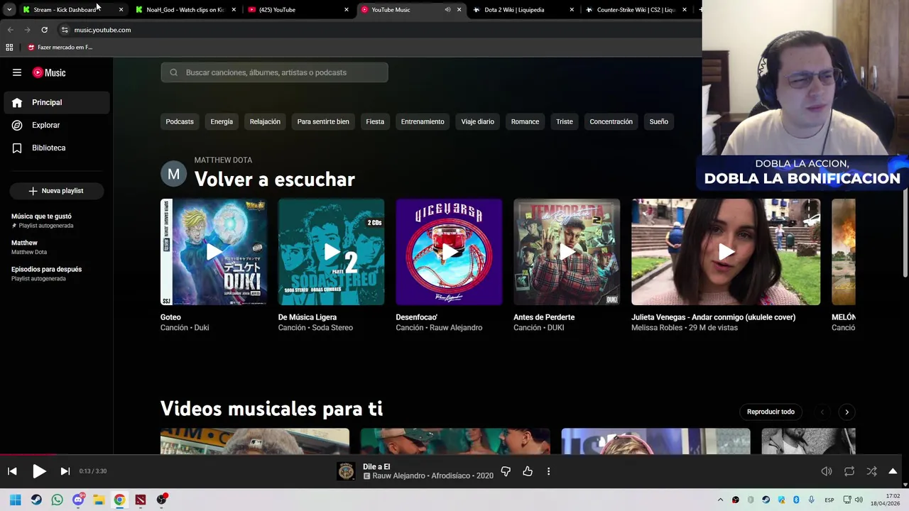Open the browser apps grid icon
The width and height of the screenshot is (909, 511).
coord(9,48)
